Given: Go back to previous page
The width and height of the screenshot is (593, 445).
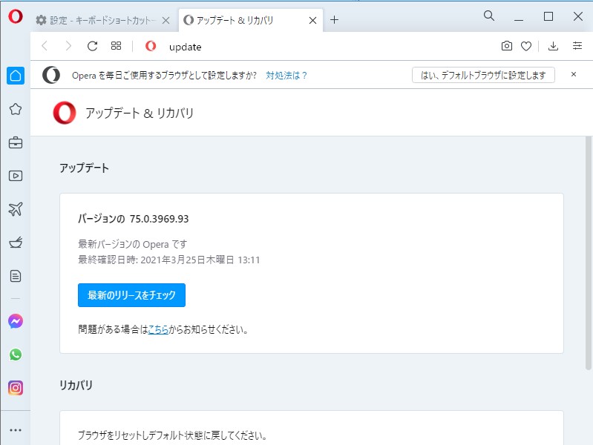Looking at the screenshot, I should tap(45, 46).
